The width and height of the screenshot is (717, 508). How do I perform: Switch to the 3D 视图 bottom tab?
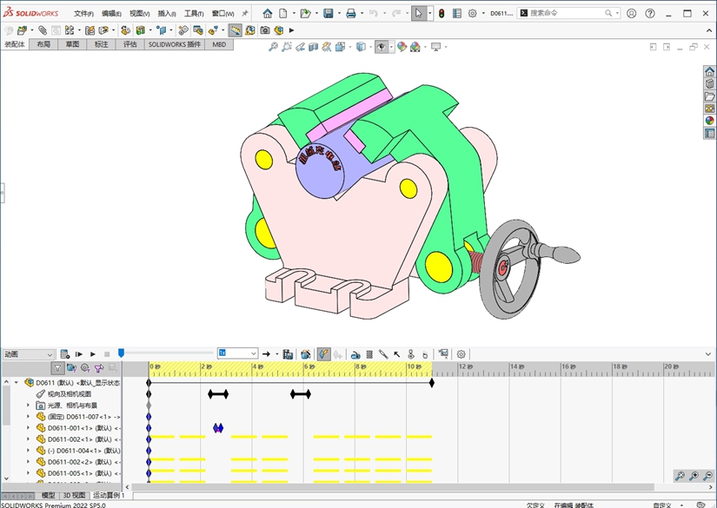[x=74, y=496]
